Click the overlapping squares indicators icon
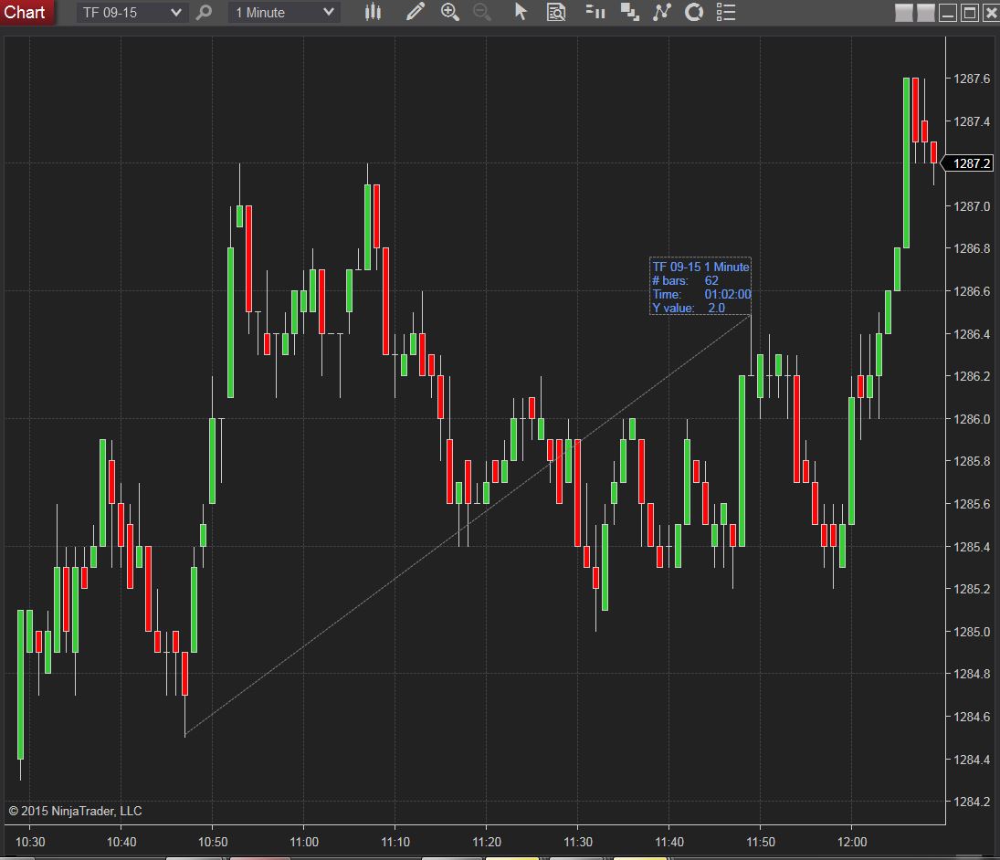Viewport: 1000px width, 860px height. pyautogui.click(x=630, y=12)
